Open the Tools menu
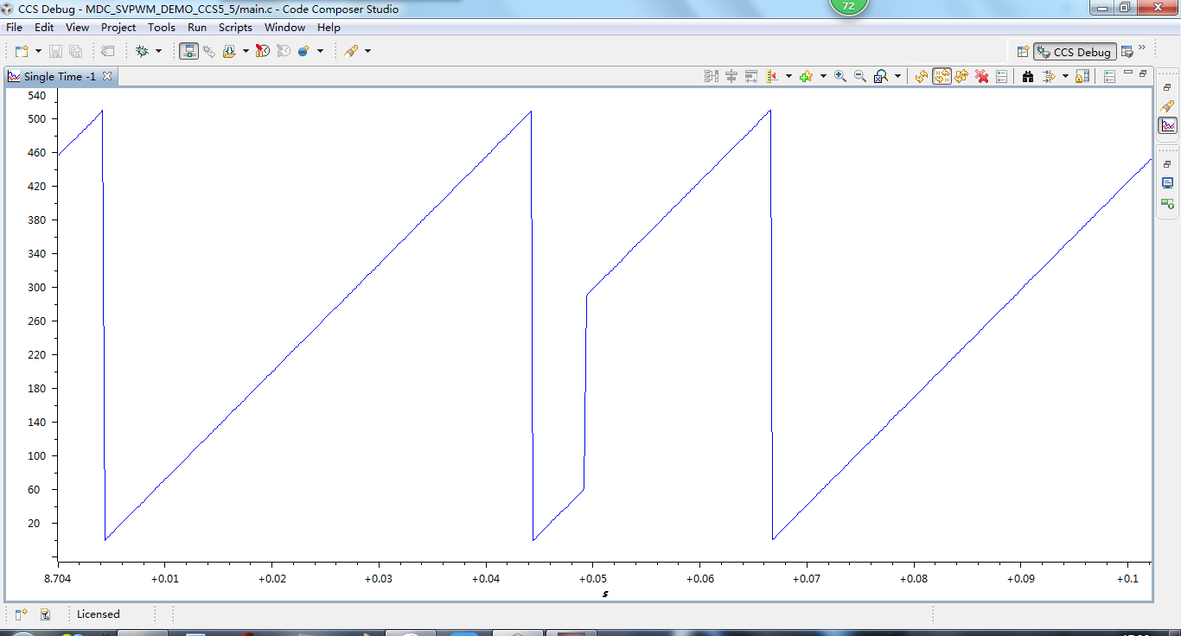The image size is (1181, 636). tap(162, 28)
